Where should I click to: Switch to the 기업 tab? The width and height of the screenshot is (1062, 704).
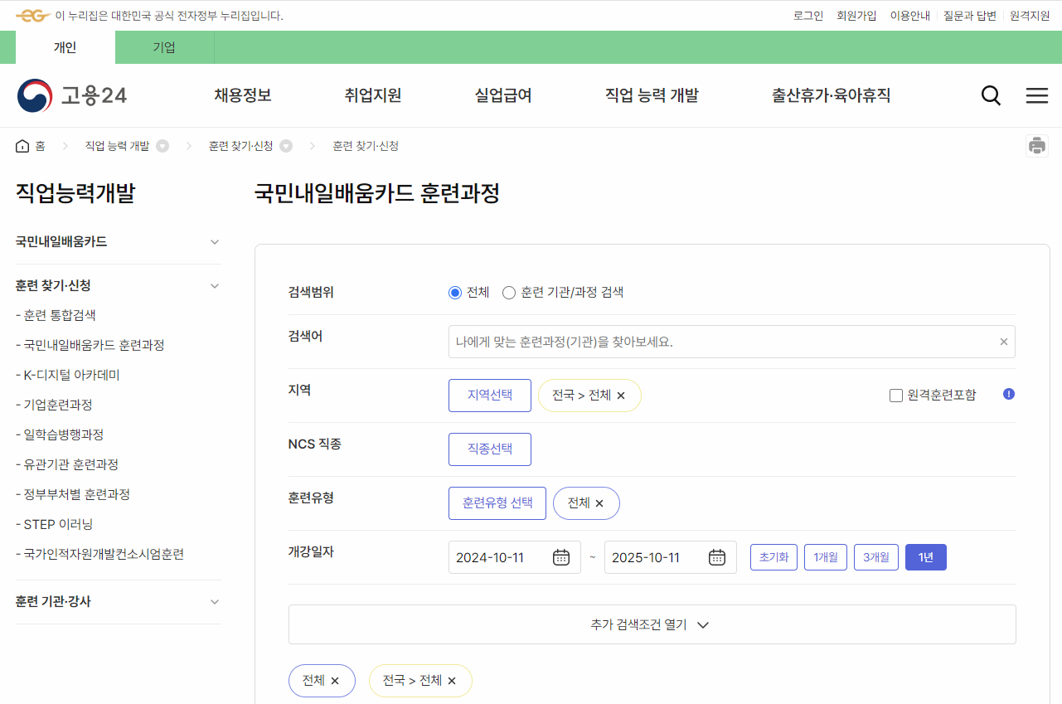coord(164,47)
